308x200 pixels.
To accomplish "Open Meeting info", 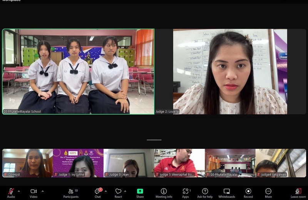I will pyautogui.click(x=164, y=193).
